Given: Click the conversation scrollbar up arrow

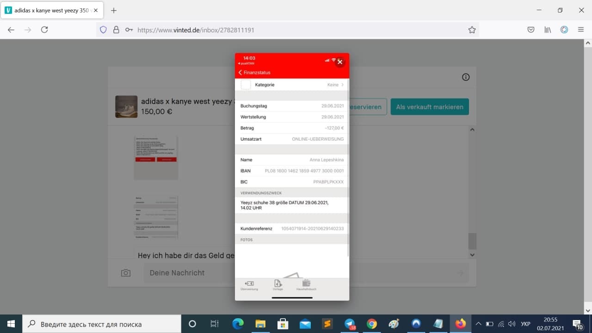Looking at the screenshot, I should tap(472, 129).
